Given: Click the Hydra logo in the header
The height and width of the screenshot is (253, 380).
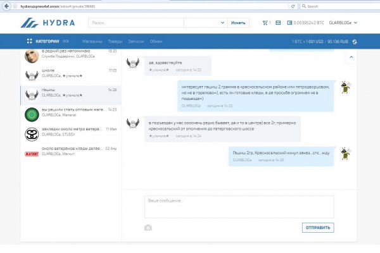Looking at the screenshot, I should [47, 23].
